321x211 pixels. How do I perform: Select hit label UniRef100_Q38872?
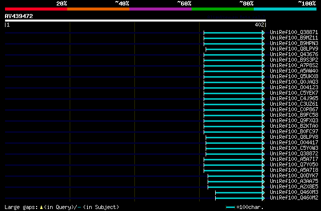tap(294, 154)
